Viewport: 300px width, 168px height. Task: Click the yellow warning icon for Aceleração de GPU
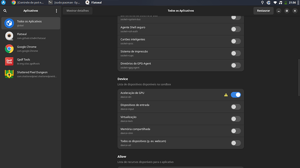(226, 95)
